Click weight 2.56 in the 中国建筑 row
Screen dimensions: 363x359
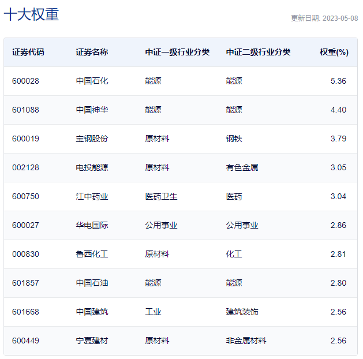[x=338, y=312]
